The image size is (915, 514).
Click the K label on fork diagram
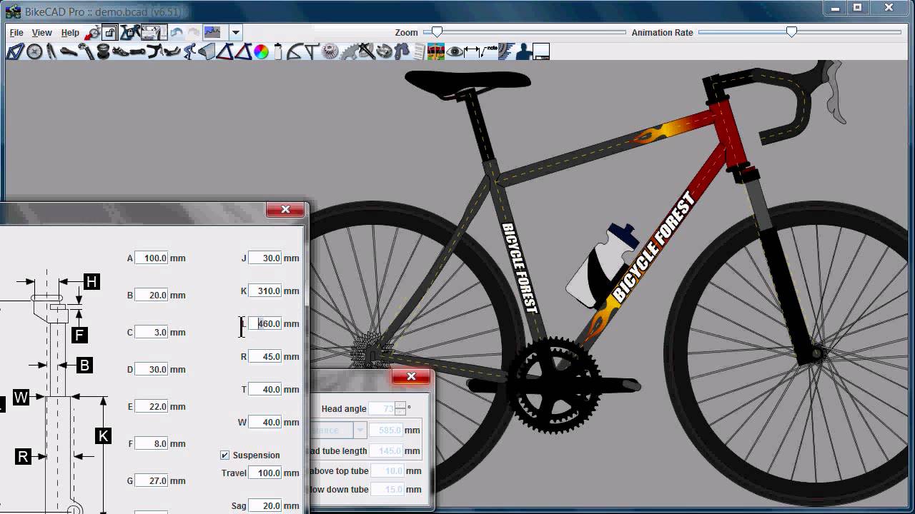tap(103, 435)
